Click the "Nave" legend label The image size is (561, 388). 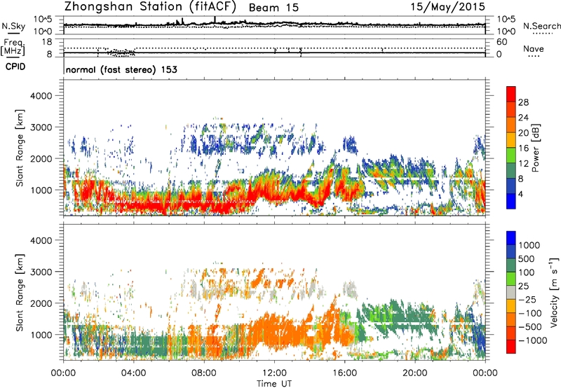pyautogui.click(x=533, y=48)
